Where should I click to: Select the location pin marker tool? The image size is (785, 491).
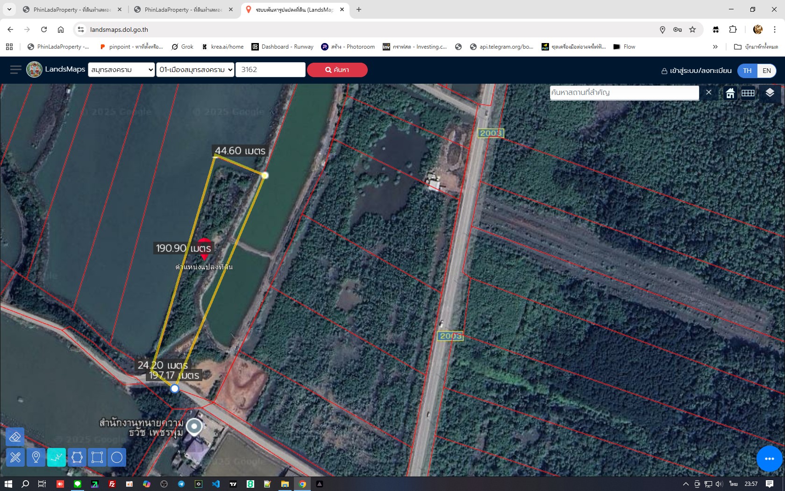(x=36, y=457)
